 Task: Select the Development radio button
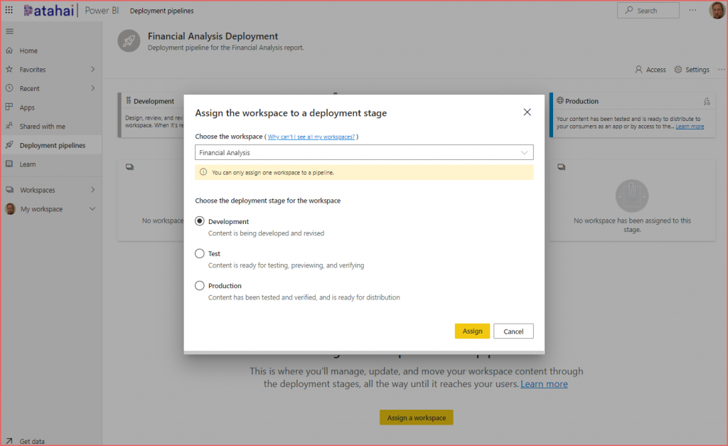(x=200, y=221)
